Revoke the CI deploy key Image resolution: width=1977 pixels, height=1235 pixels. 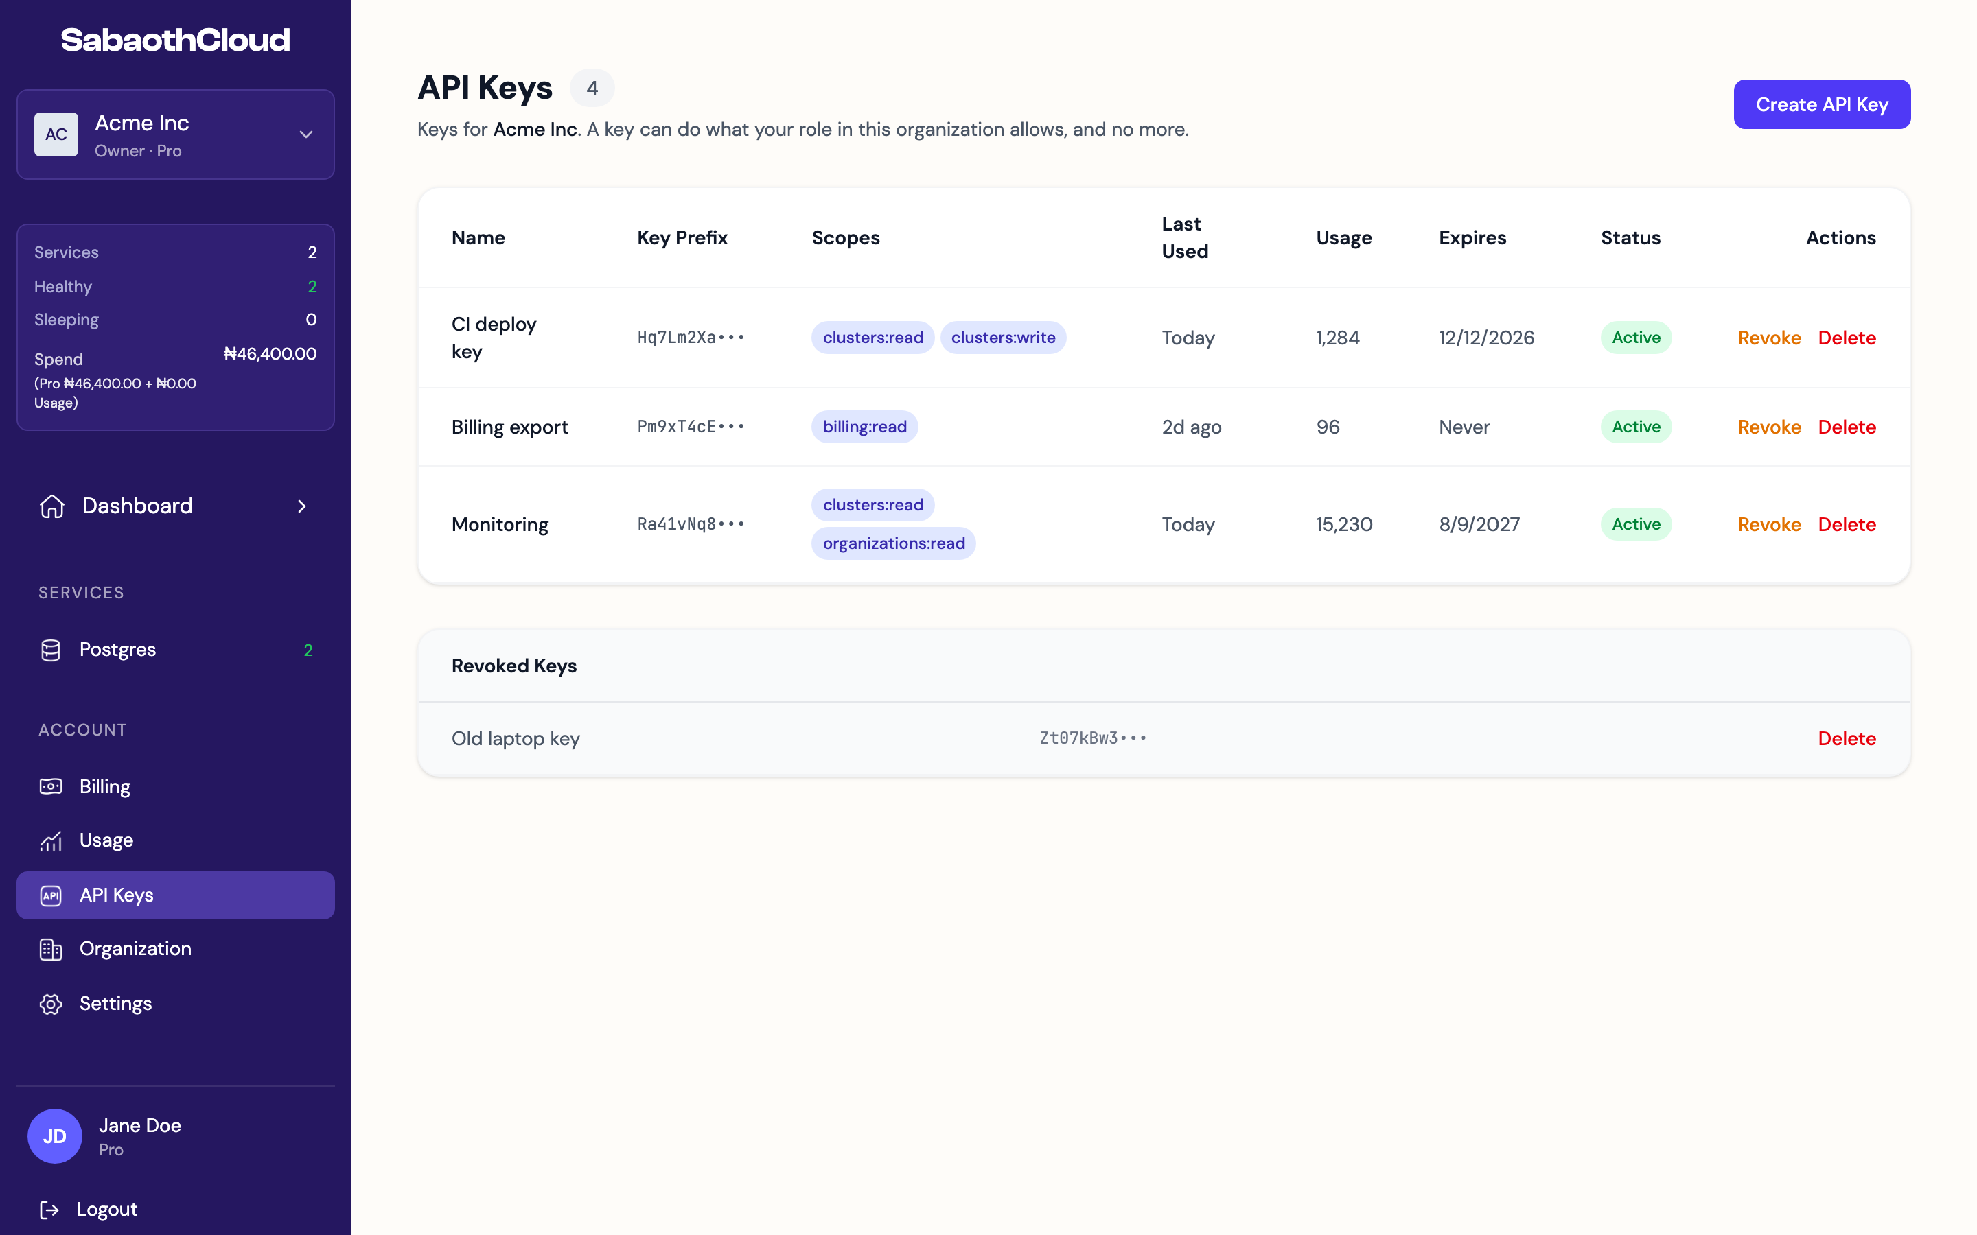click(1769, 338)
